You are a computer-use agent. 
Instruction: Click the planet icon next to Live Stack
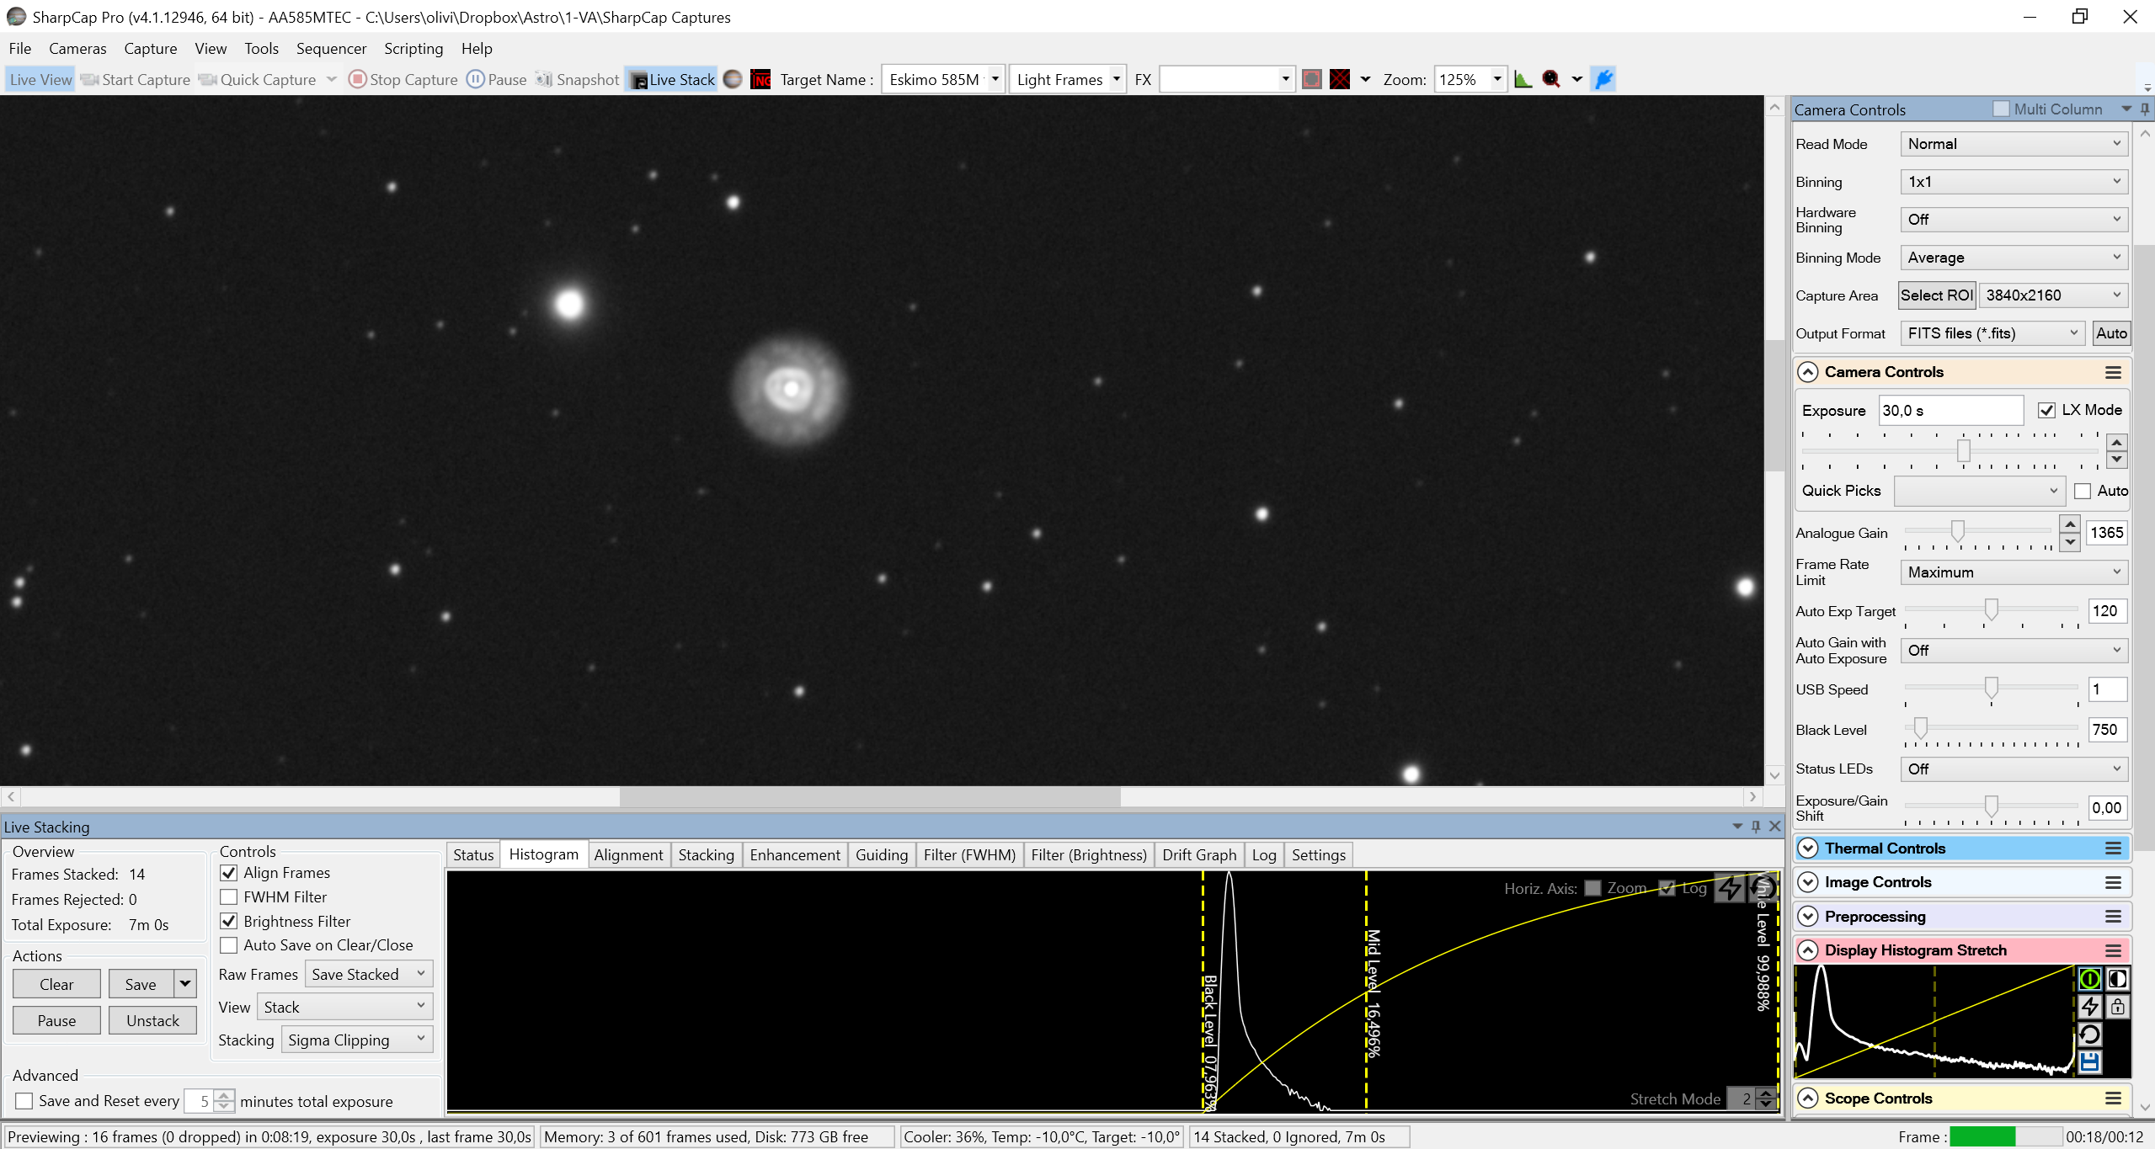[x=733, y=79]
